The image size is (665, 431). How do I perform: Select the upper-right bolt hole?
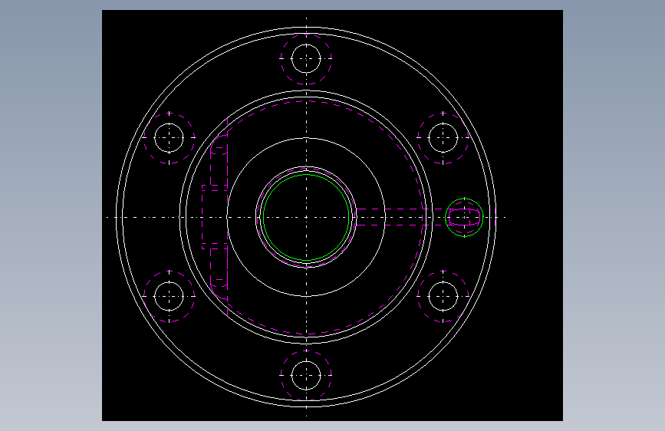coord(443,137)
